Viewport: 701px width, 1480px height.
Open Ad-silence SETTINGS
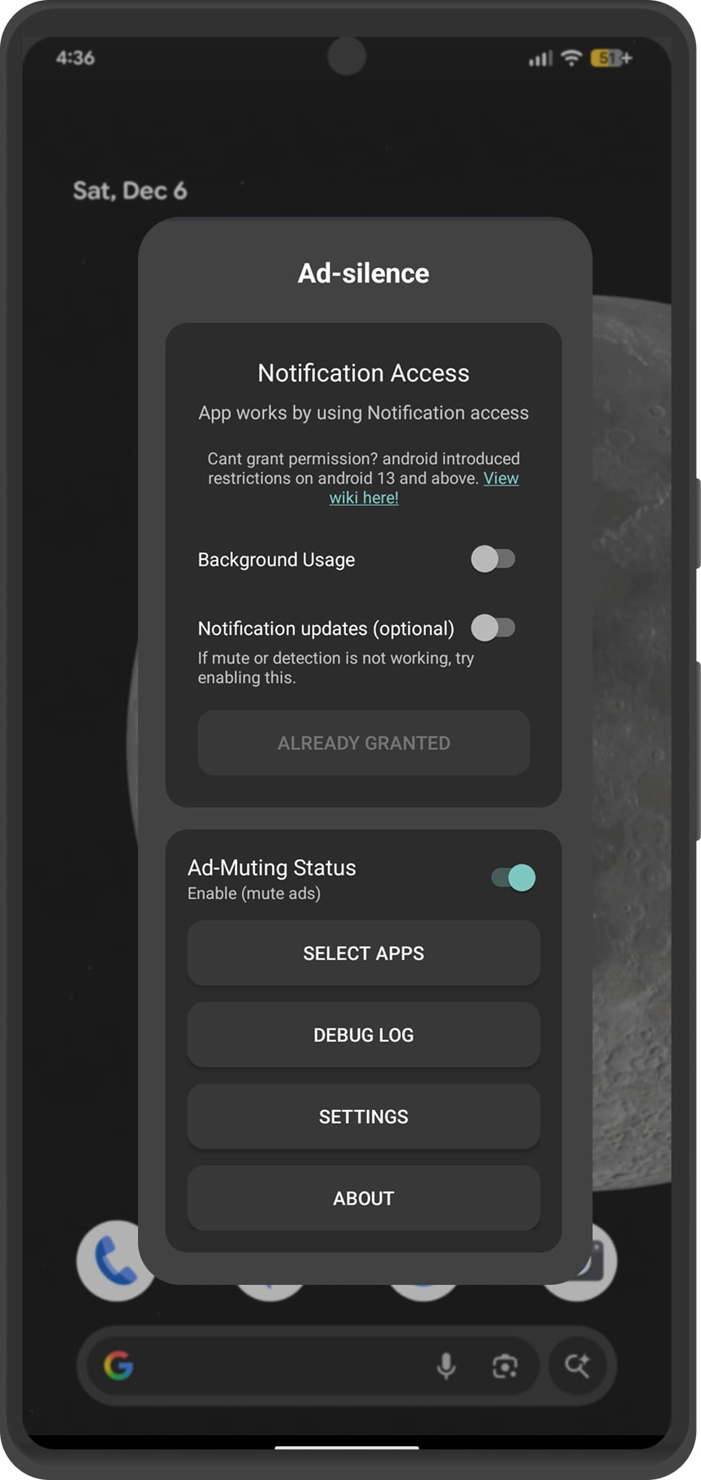363,1116
